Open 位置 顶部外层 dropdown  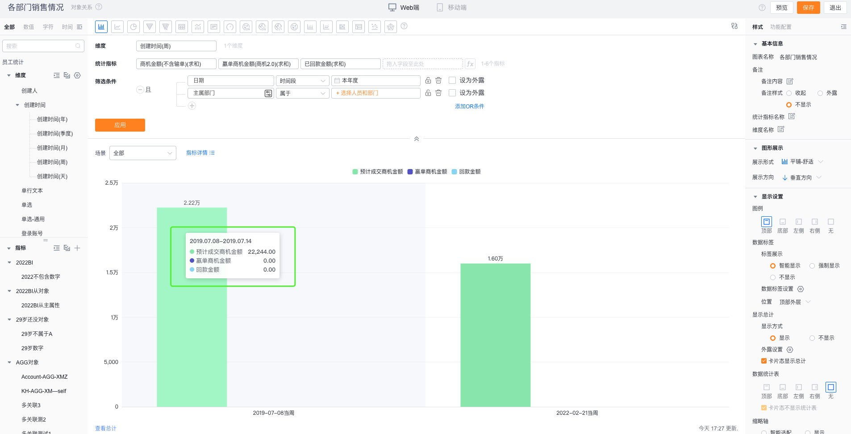point(795,302)
